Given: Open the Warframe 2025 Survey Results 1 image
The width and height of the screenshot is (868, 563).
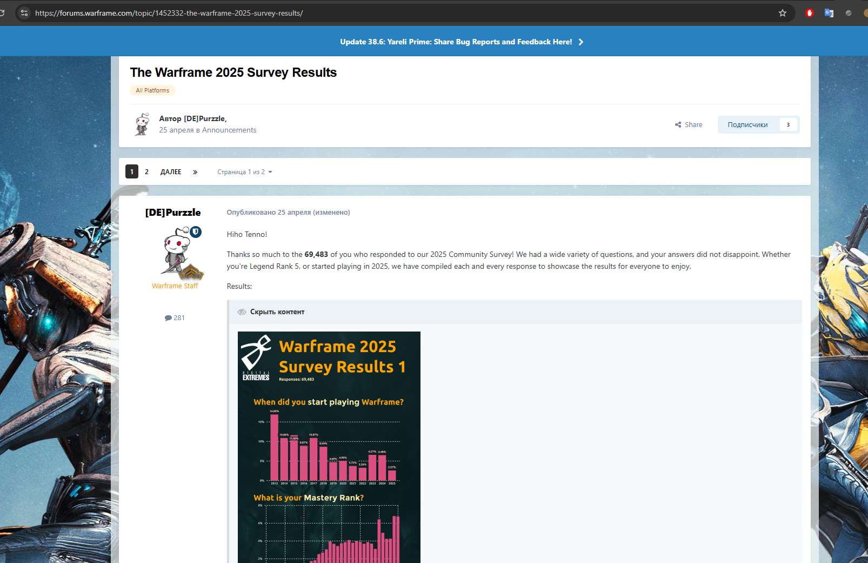Looking at the screenshot, I should tap(329, 447).
